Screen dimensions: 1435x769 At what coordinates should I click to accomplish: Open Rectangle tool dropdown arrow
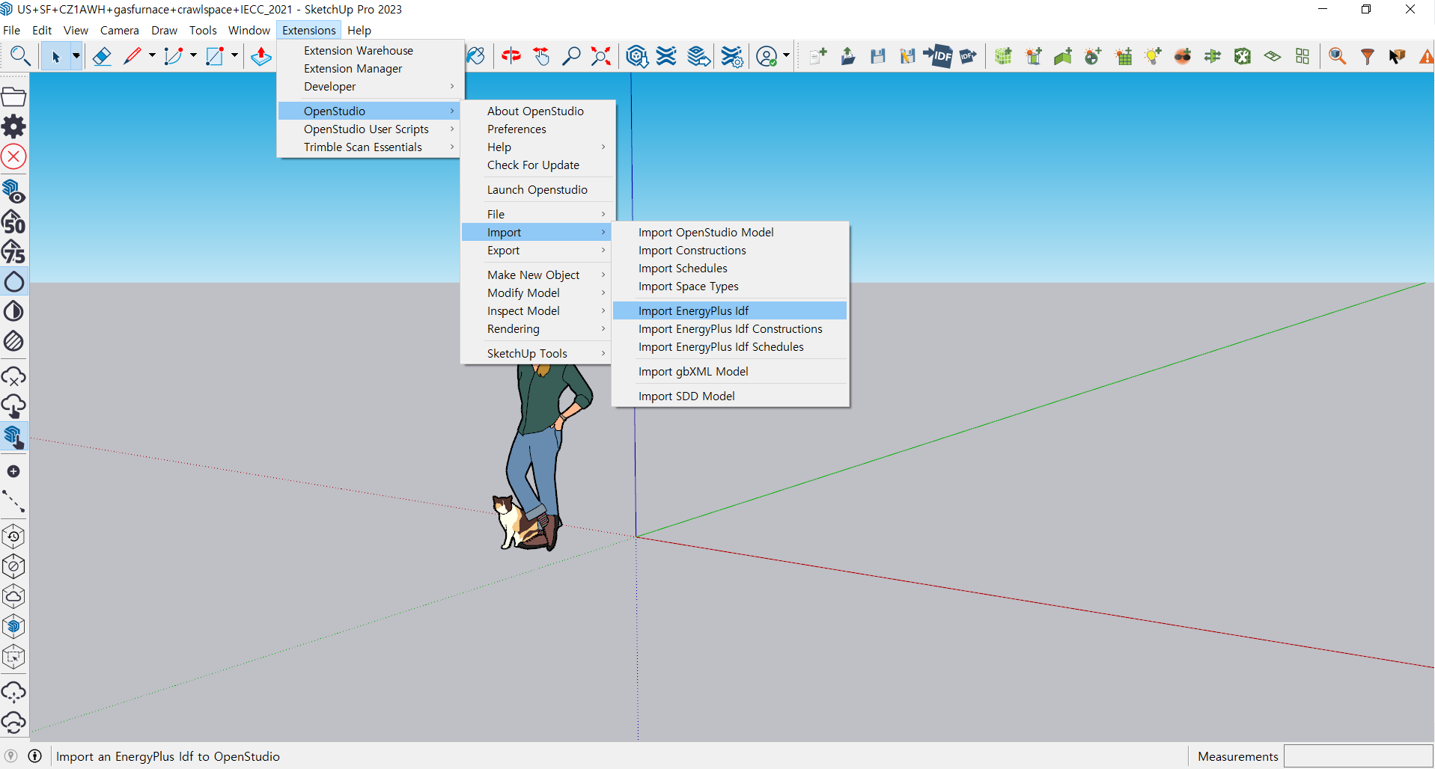[234, 56]
